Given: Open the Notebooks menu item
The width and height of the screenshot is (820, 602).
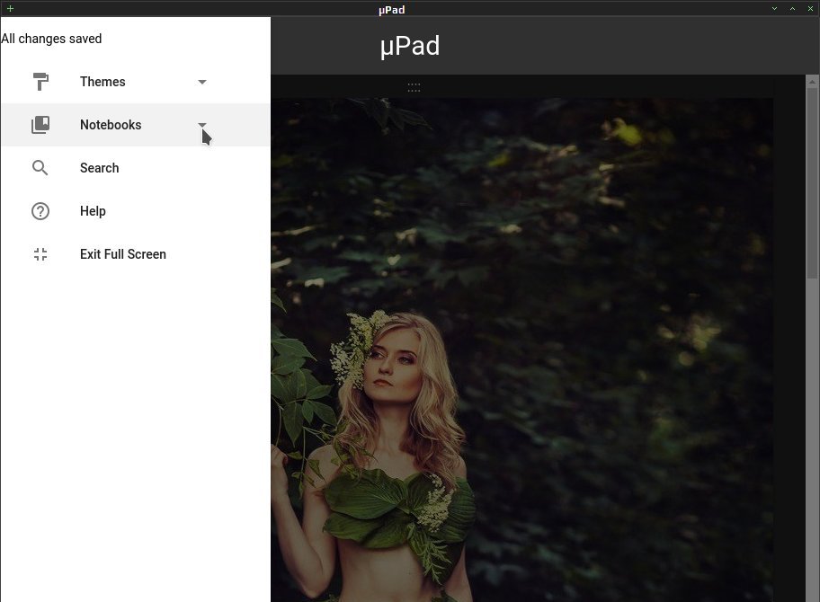Looking at the screenshot, I should pos(136,125).
